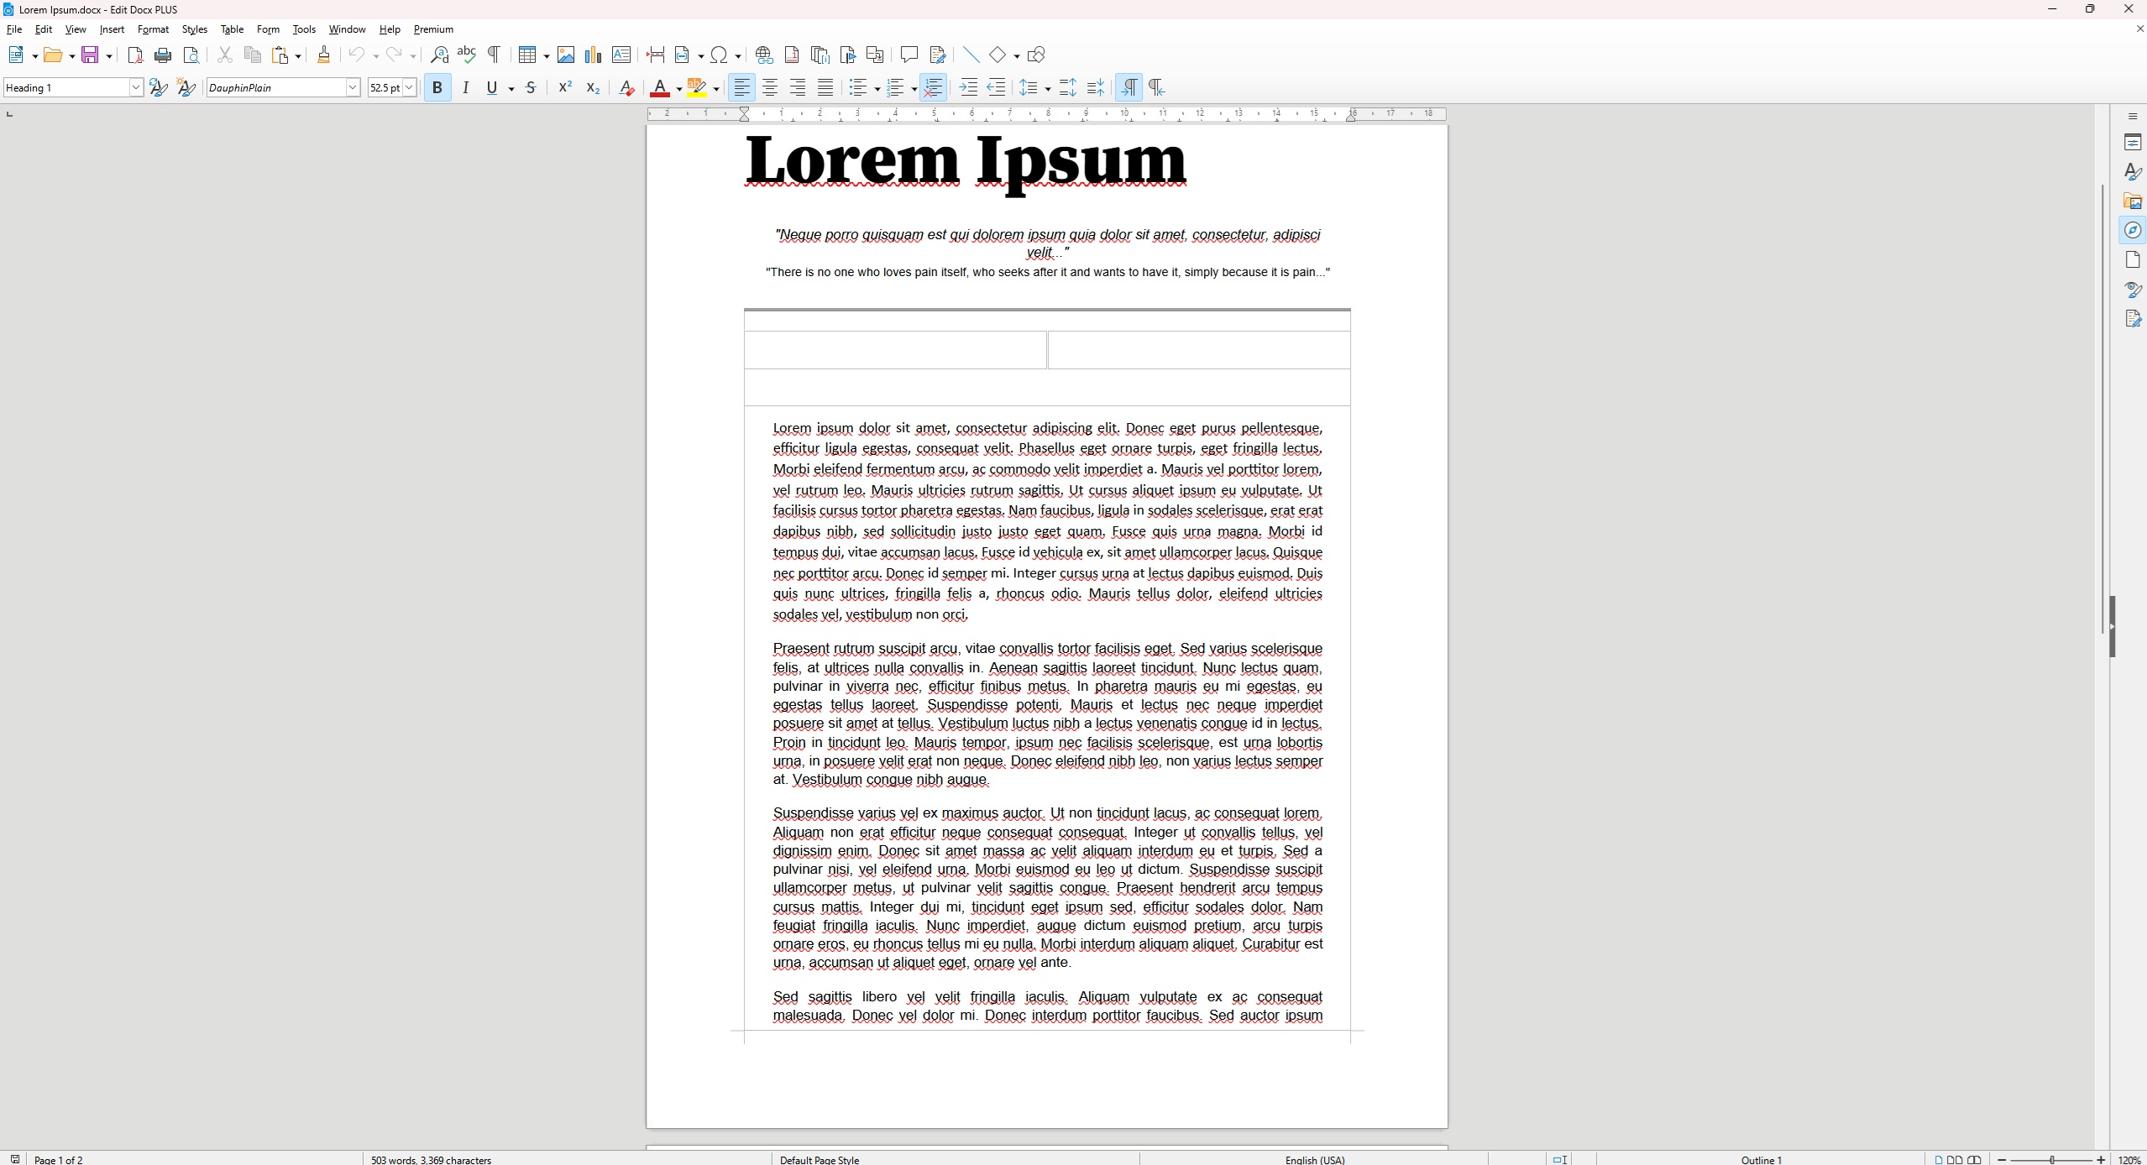2147x1165 pixels.
Task: Open the font size dropdown
Action: coord(410,88)
